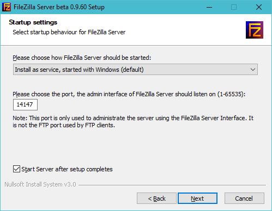
Task: Go back with the Back button
Action: [x=156, y=198]
